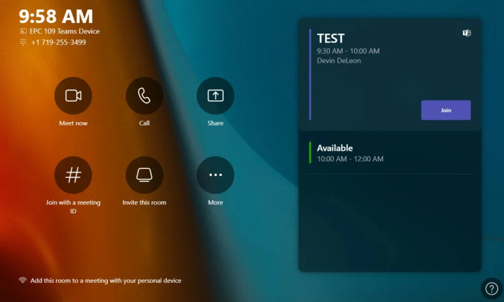Start a meeting with Meet now icon
The width and height of the screenshot is (504, 302).
pyautogui.click(x=73, y=96)
